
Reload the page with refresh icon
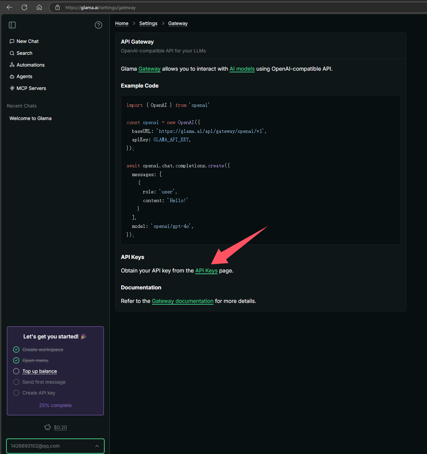click(24, 7)
